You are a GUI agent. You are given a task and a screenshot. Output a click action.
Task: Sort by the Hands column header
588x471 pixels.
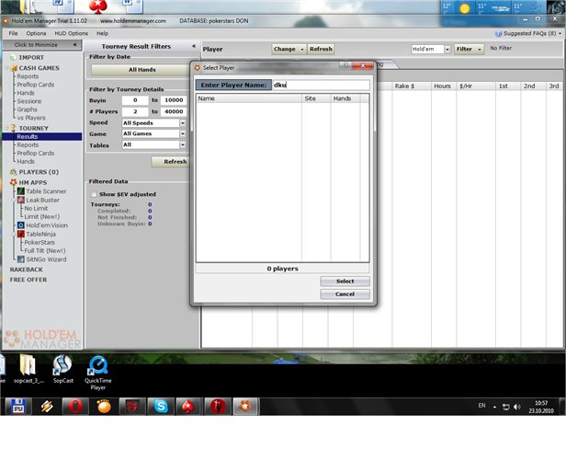345,98
